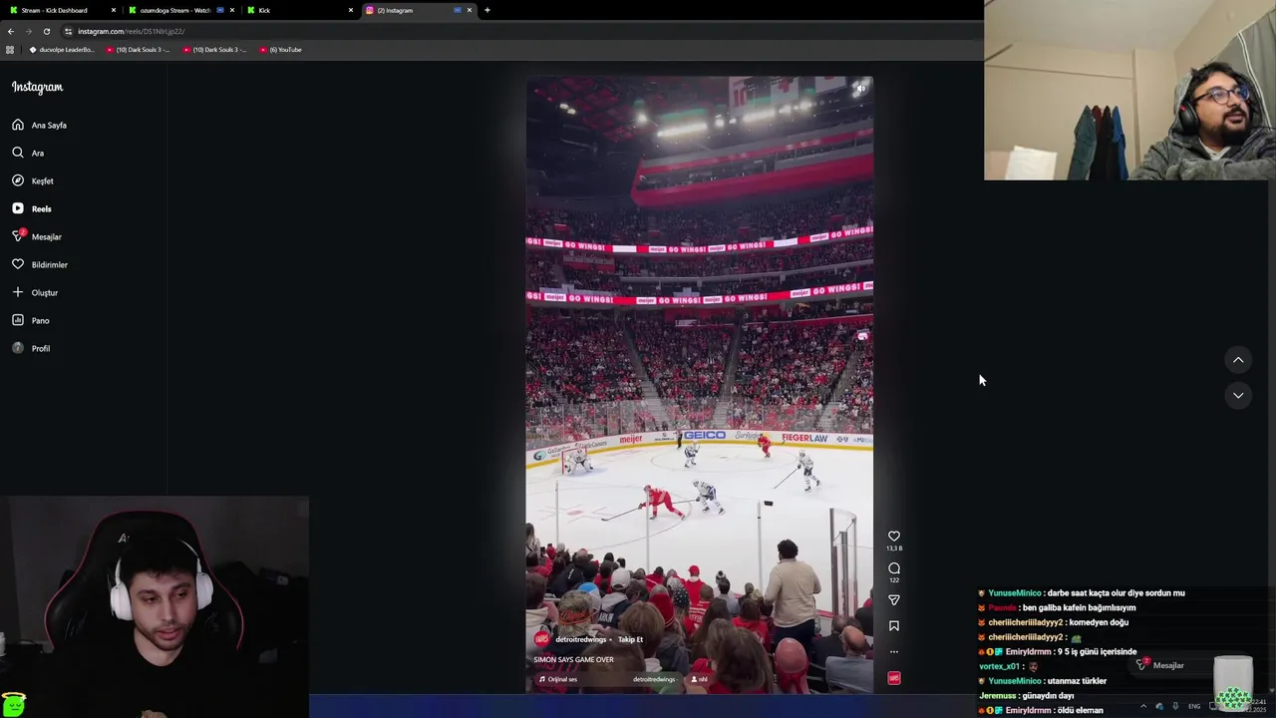Open the reel's three-dot more options
This screenshot has height=718, width=1276.
pos(894,652)
